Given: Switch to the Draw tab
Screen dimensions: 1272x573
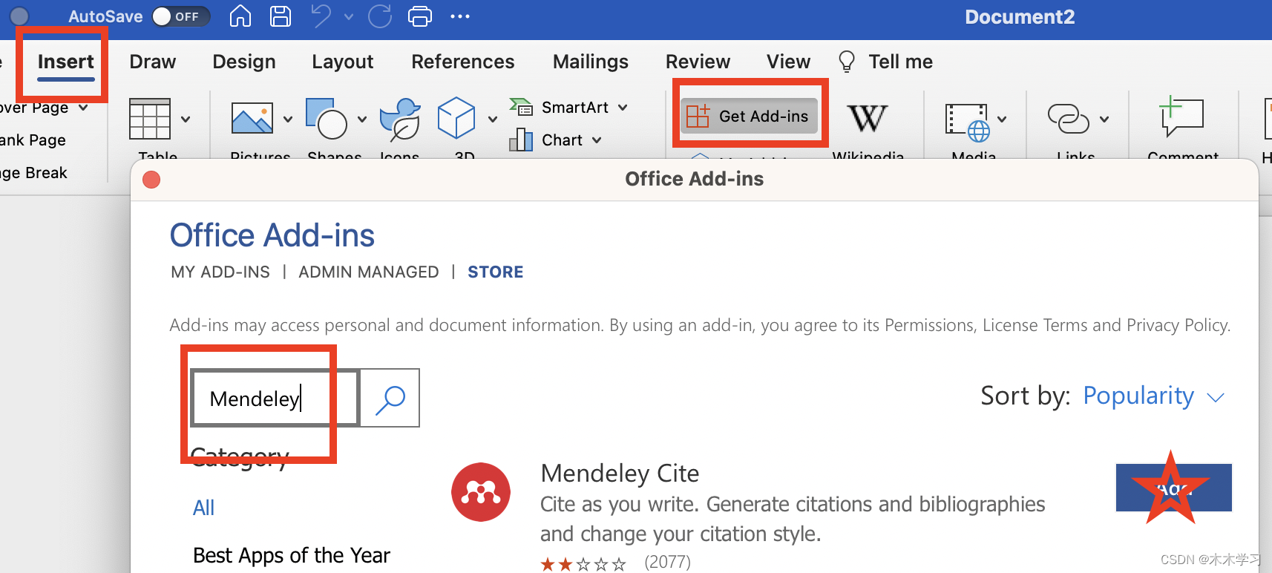Looking at the screenshot, I should tap(152, 62).
